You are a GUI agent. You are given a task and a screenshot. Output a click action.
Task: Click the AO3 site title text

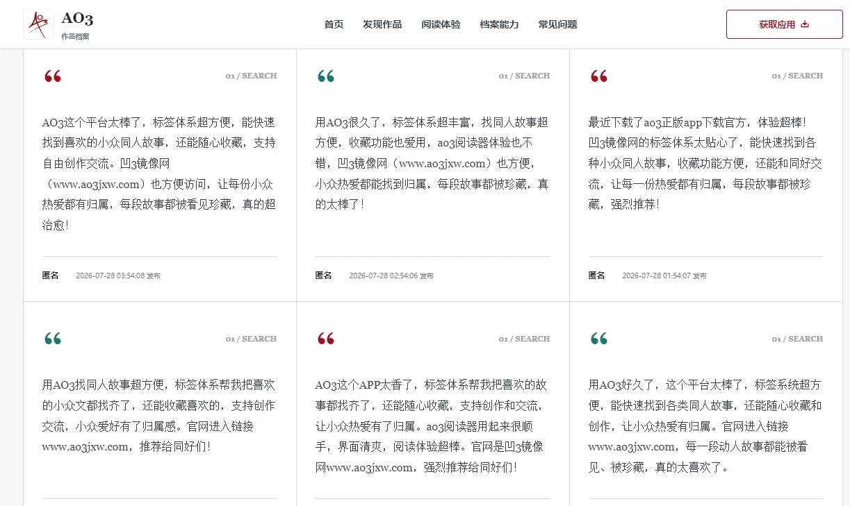[77, 19]
